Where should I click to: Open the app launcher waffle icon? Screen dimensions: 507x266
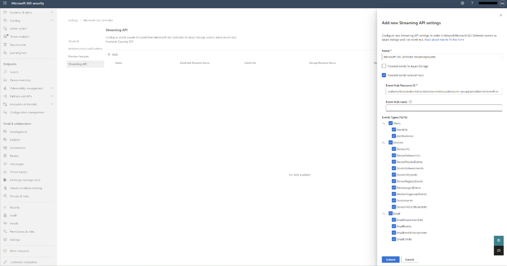click(x=5, y=3)
